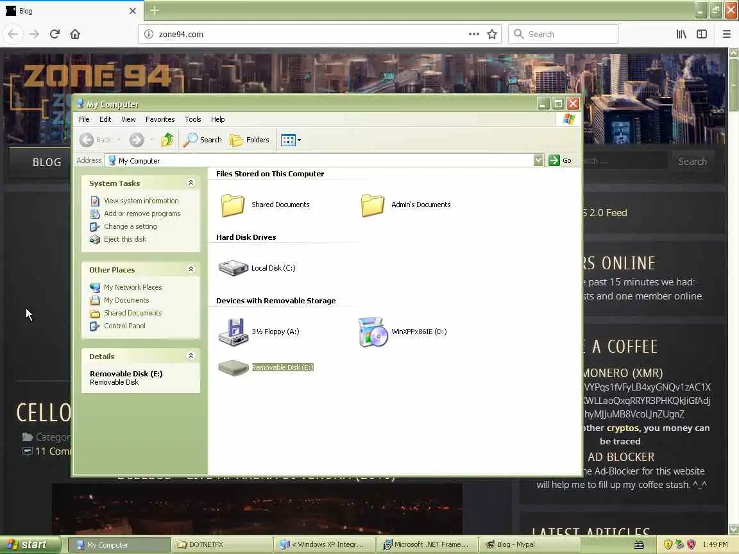Click the BLOG tab on the website
Screen dimensions: 739x554
coord(47,162)
